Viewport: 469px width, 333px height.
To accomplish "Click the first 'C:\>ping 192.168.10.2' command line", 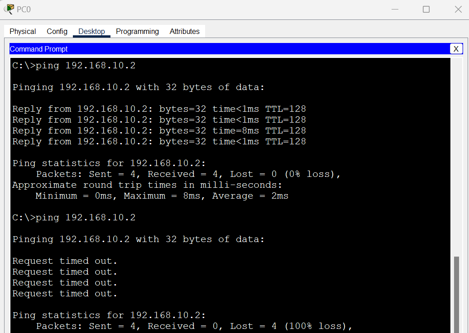I will tap(74, 66).
